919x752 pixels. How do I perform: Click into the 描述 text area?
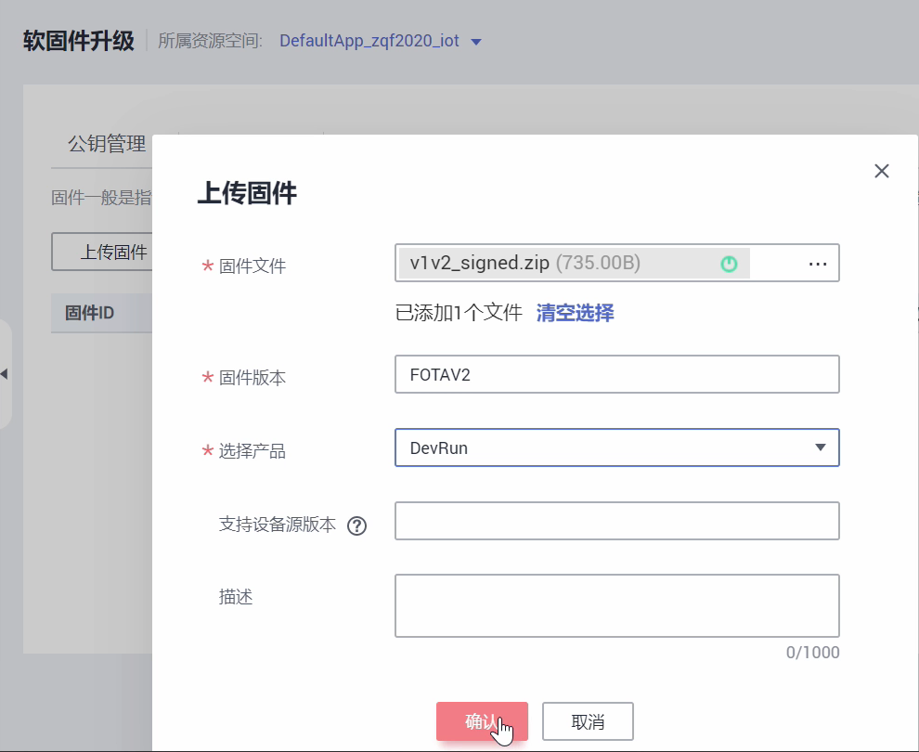coord(616,605)
